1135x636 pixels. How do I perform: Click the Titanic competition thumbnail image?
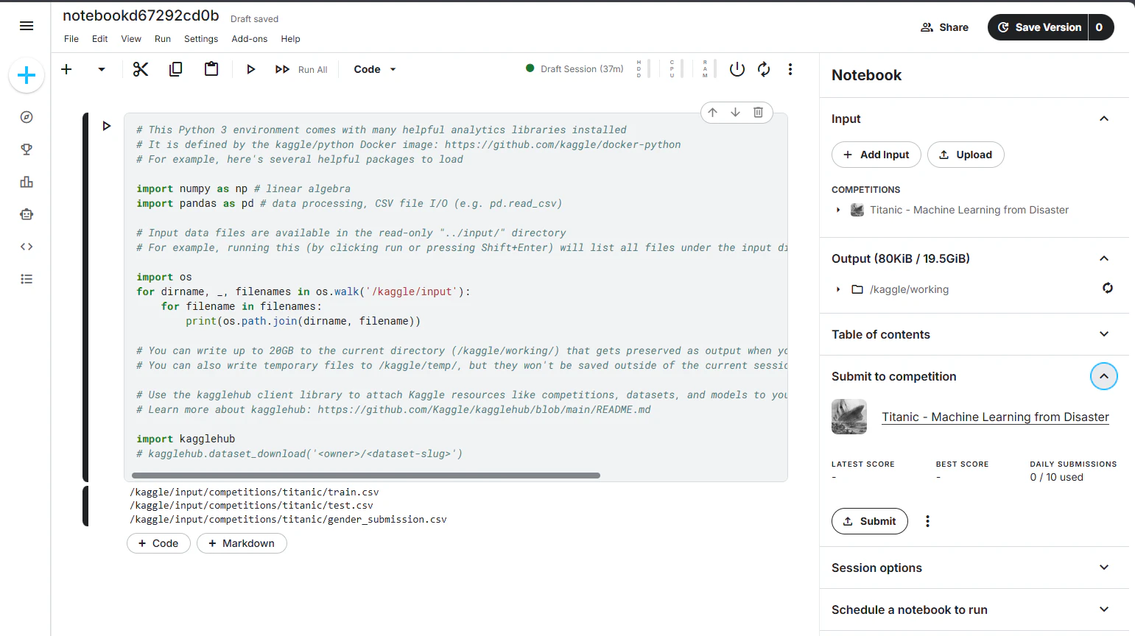click(849, 417)
